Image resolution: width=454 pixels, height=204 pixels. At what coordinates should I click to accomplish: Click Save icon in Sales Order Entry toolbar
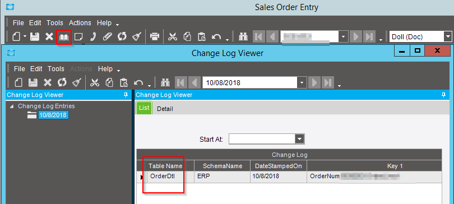34,37
